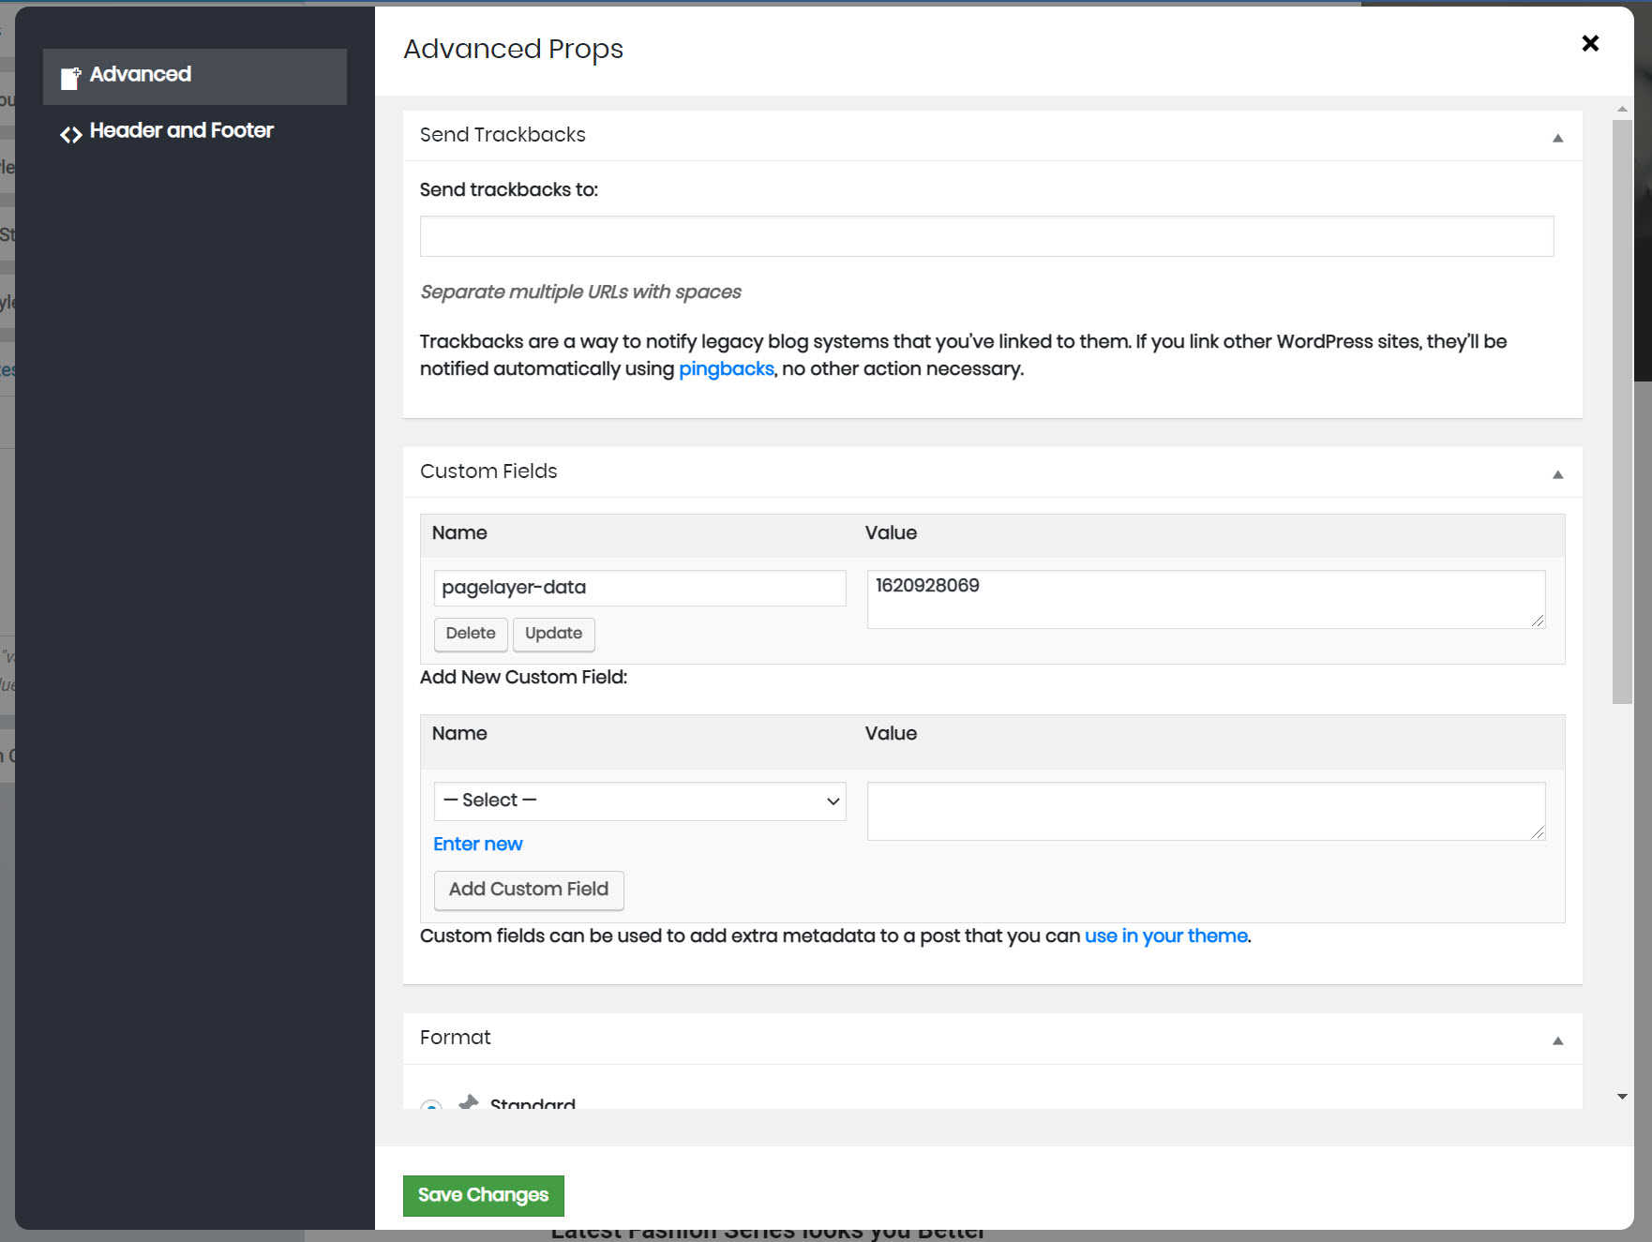
Task: Switch to Header and Footer tab
Action: (x=181, y=131)
